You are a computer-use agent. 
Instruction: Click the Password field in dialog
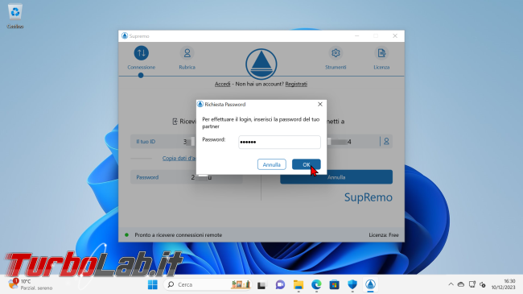pos(279,142)
